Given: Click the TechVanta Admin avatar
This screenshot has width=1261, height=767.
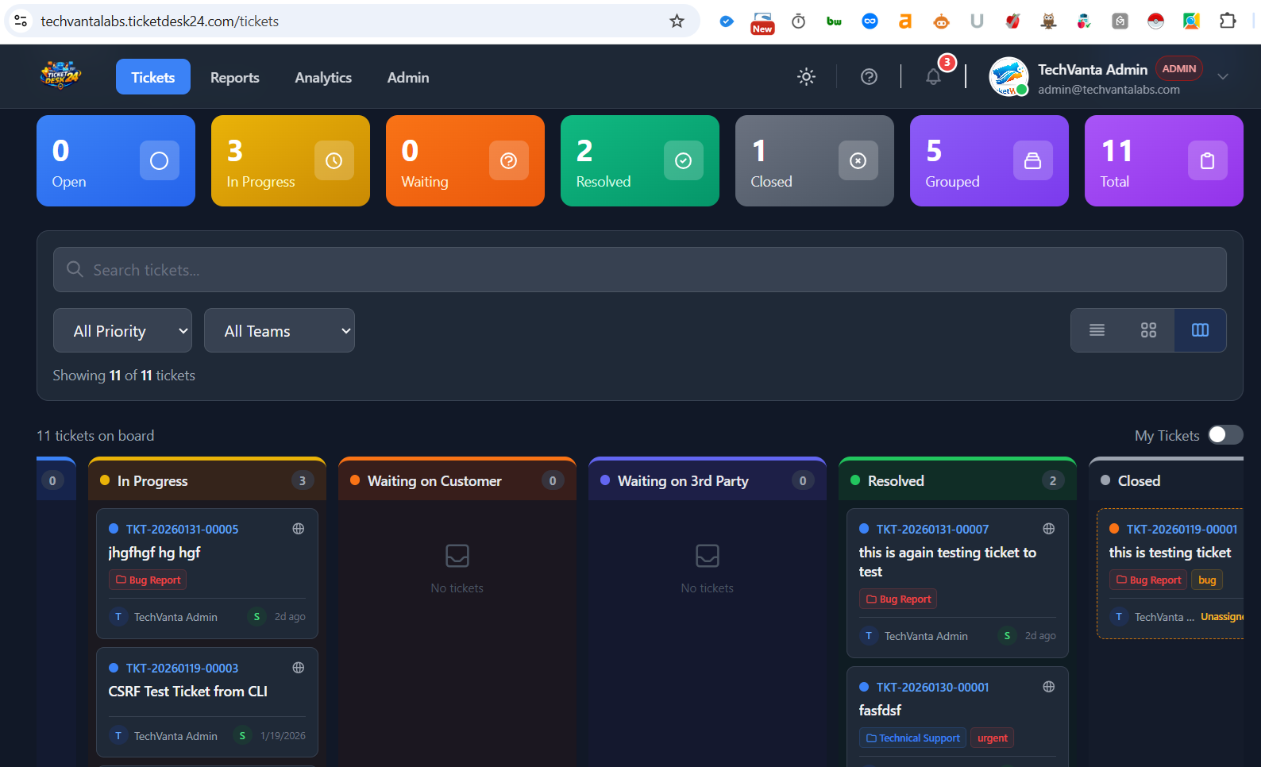Looking at the screenshot, I should click(1008, 77).
